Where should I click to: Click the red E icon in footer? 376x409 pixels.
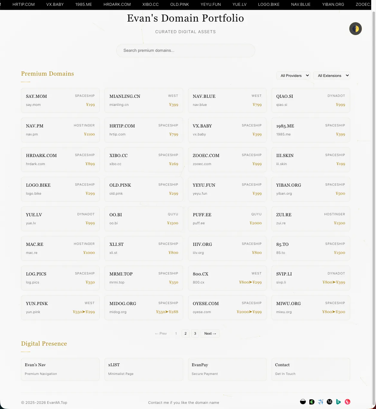[x=347, y=402]
